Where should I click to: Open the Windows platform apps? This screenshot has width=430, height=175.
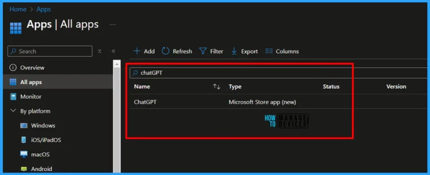tap(43, 126)
